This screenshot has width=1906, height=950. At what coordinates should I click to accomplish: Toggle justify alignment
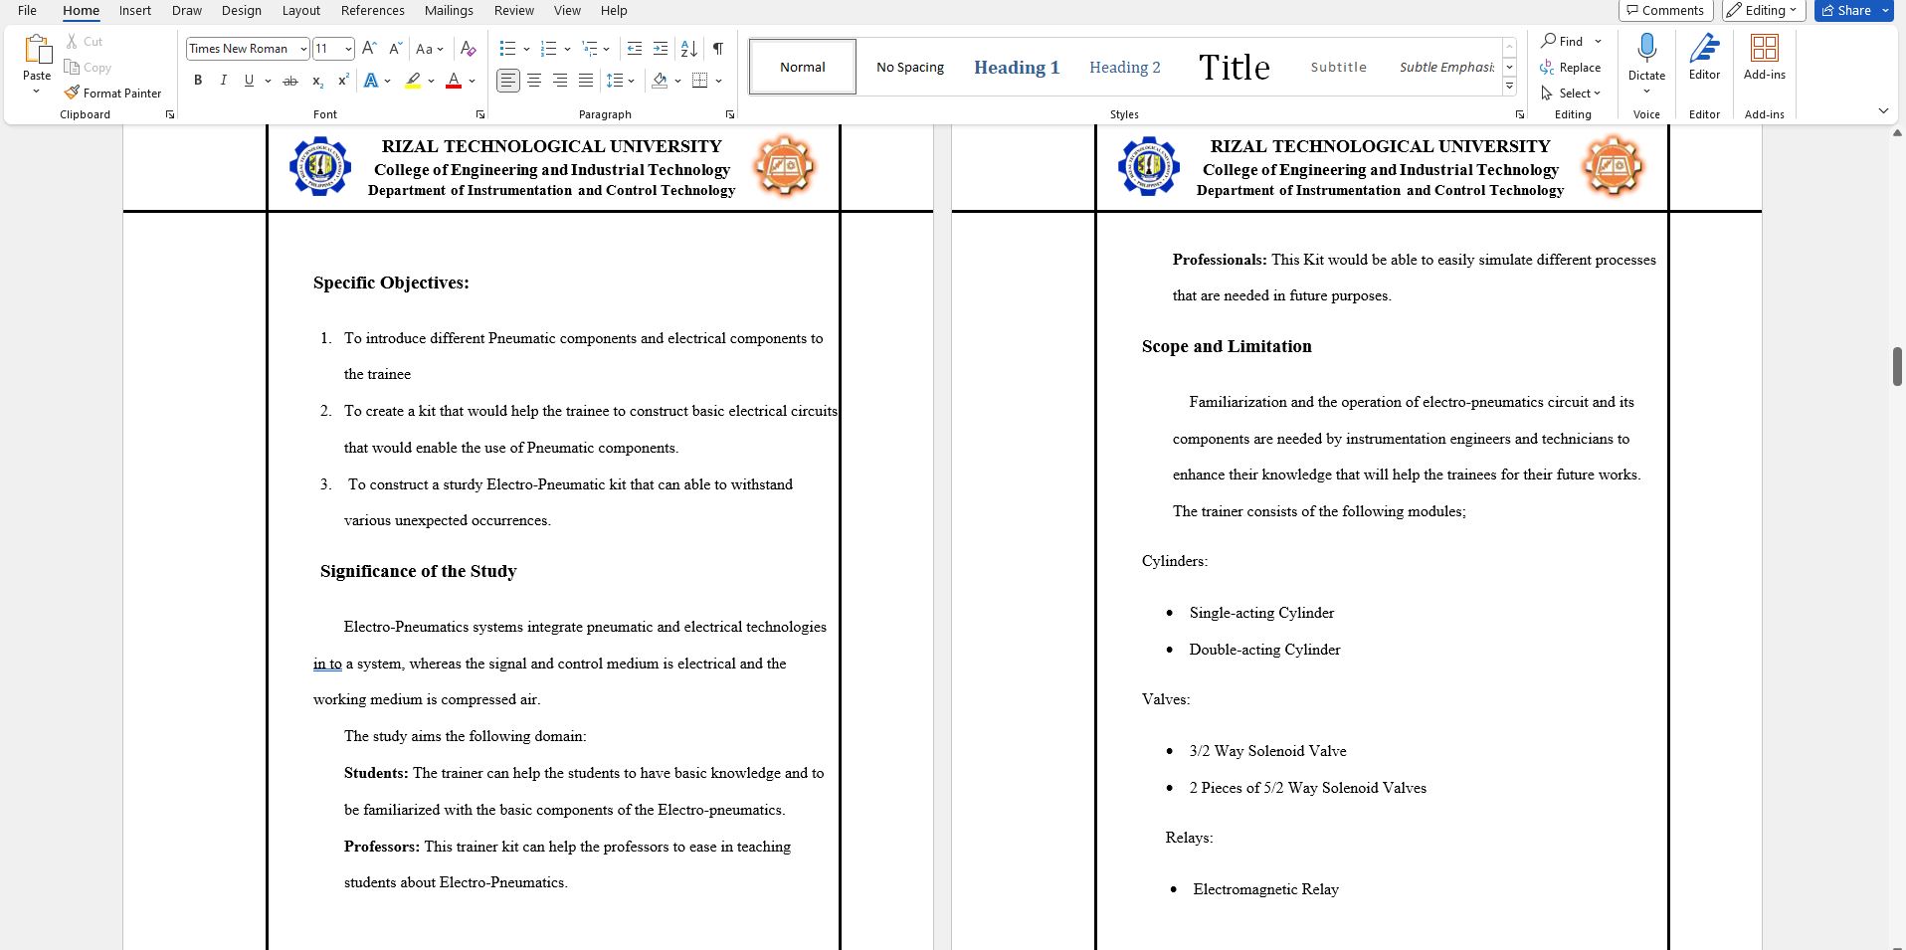586,81
